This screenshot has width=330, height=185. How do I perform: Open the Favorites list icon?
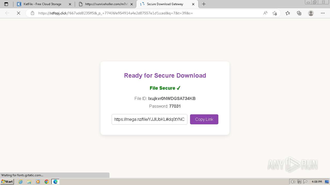tap(288, 13)
